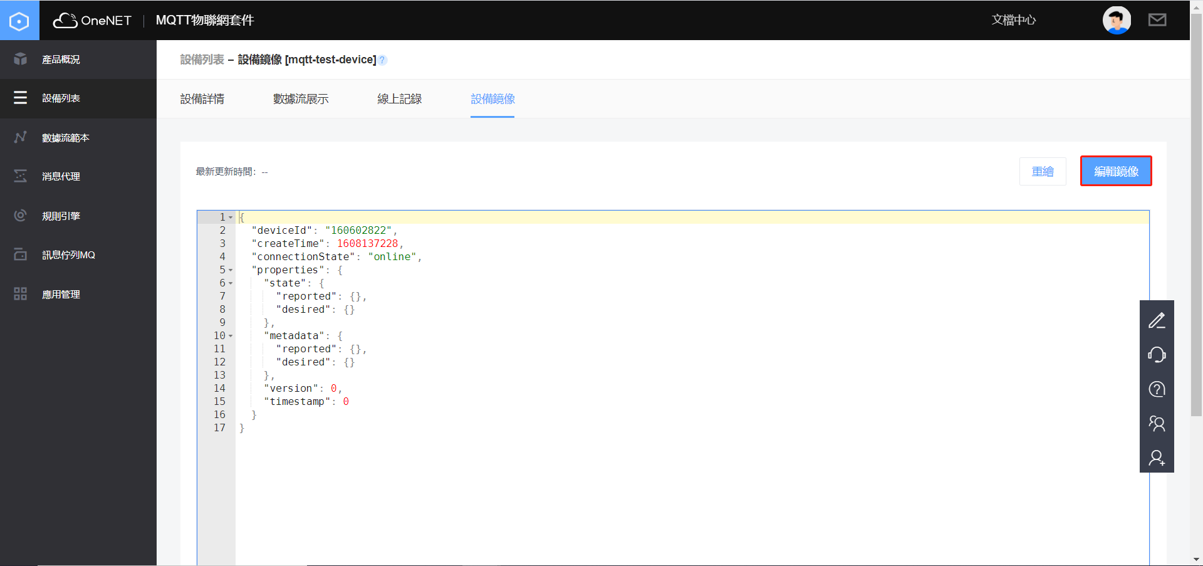Screen dimensions: 1203x566
Task: Click the 訊息佇列MQ sidebar icon
Action: click(21, 254)
